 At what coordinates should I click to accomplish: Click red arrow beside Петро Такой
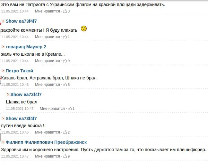pos(3,71)
